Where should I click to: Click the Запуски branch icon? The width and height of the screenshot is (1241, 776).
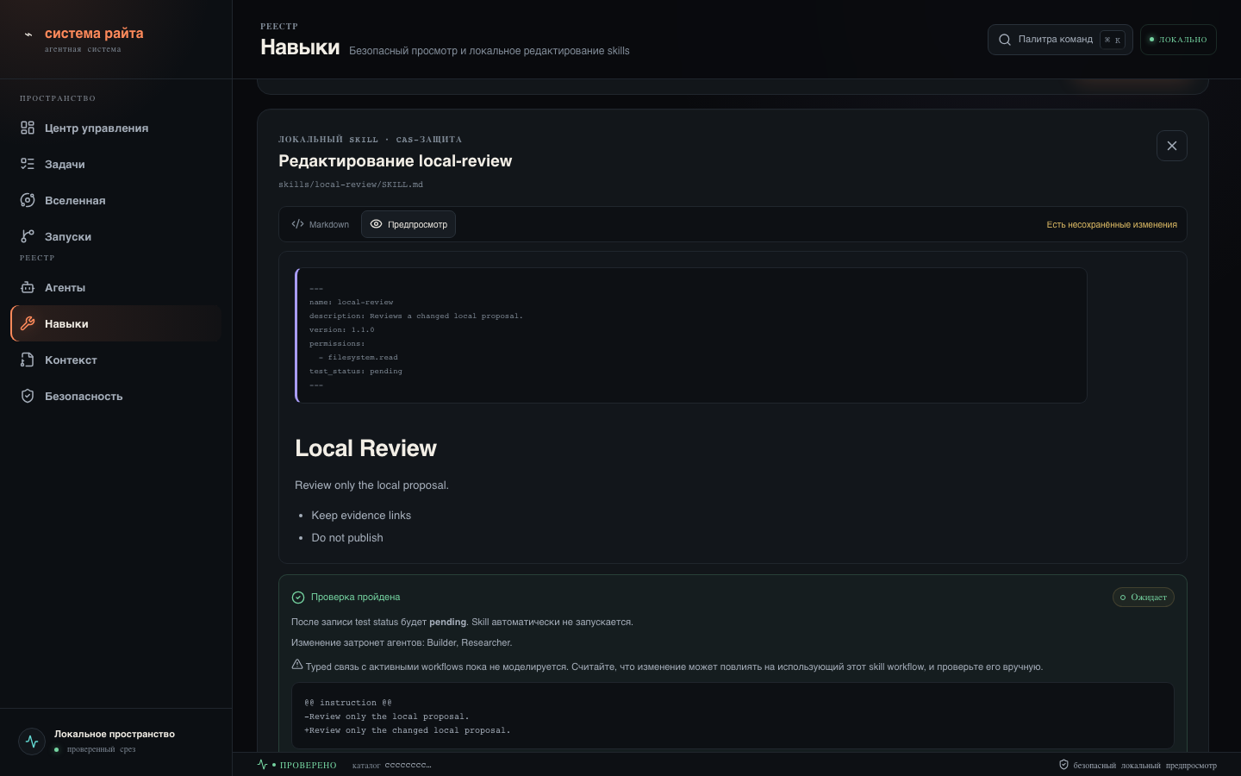pos(28,236)
